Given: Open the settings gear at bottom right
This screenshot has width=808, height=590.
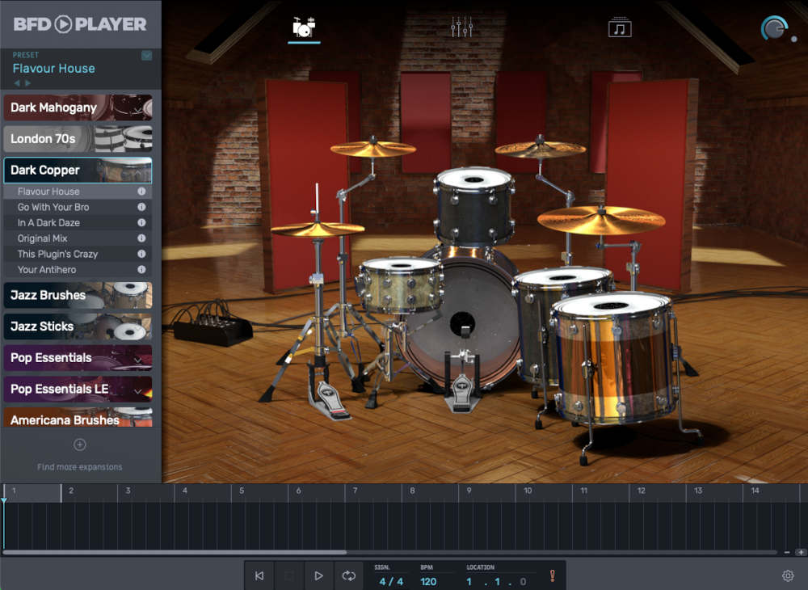Looking at the screenshot, I should (x=789, y=575).
